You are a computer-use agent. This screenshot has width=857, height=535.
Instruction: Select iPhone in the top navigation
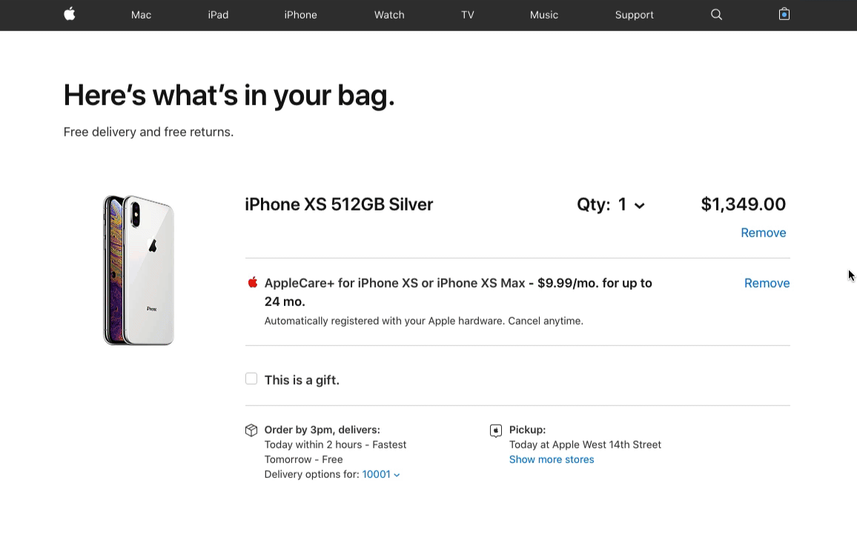pos(300,15)
